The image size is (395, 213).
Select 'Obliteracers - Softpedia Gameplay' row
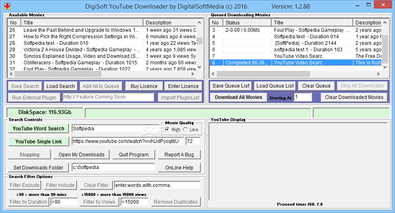point(102,63)
